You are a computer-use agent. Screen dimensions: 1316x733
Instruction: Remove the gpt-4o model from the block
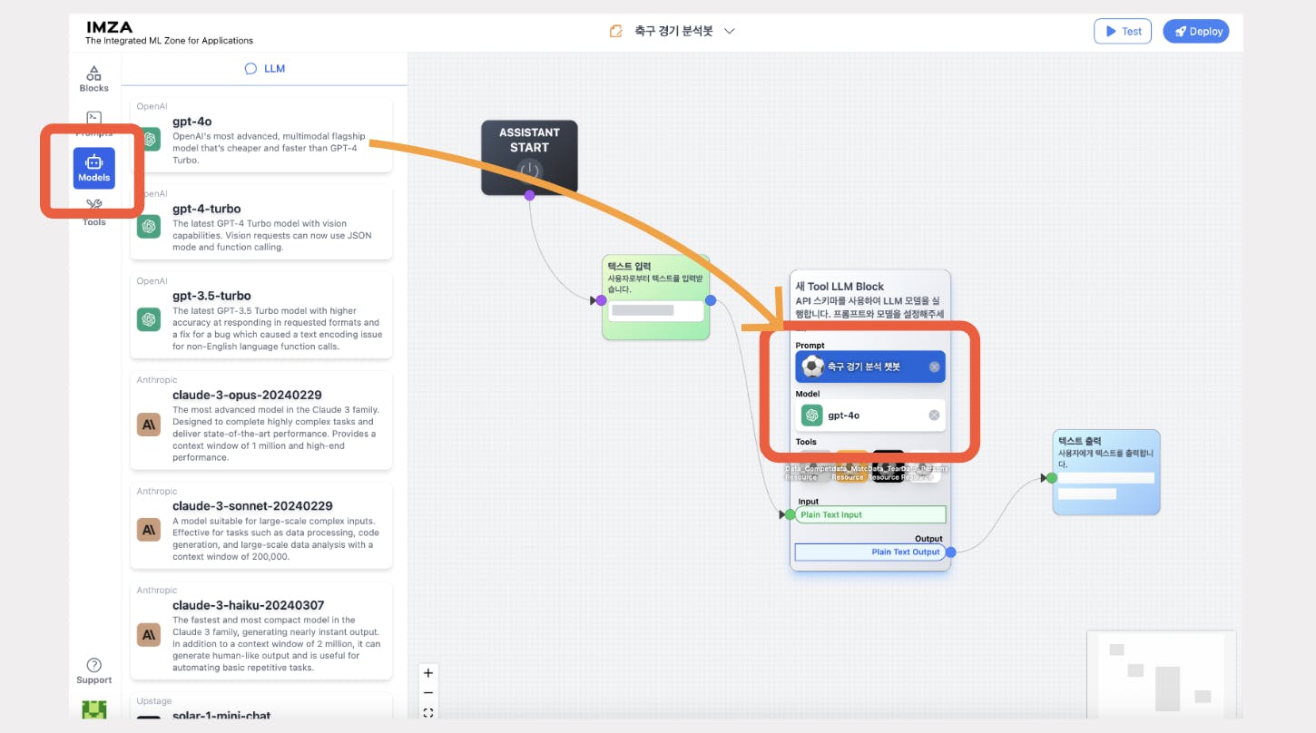click(934, 415)
